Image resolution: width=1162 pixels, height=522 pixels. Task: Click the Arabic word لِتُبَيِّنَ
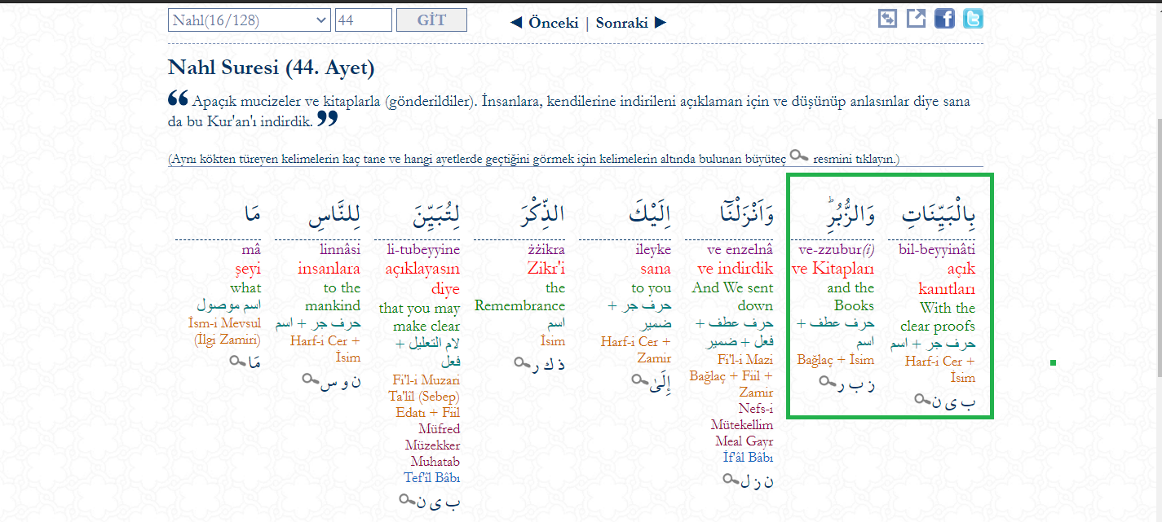[x=435, y=216]
